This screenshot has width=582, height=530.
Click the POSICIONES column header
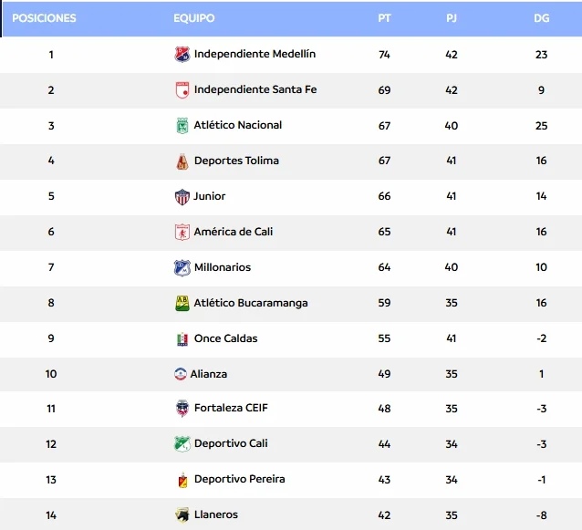point(45,18)
